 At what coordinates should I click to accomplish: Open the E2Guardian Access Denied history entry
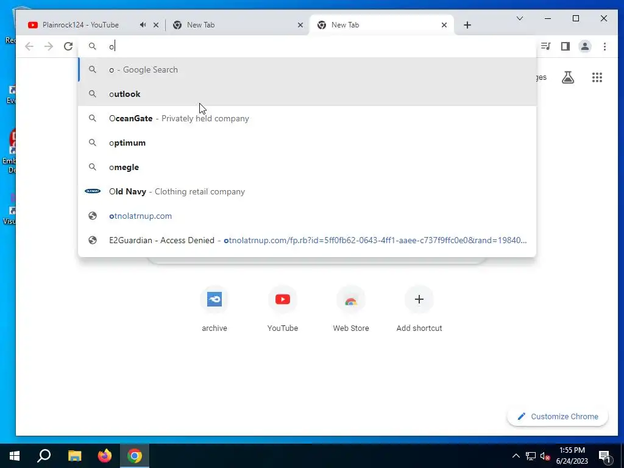pos(307,240)
